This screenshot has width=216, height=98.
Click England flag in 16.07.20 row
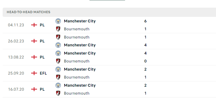point(34,89)
